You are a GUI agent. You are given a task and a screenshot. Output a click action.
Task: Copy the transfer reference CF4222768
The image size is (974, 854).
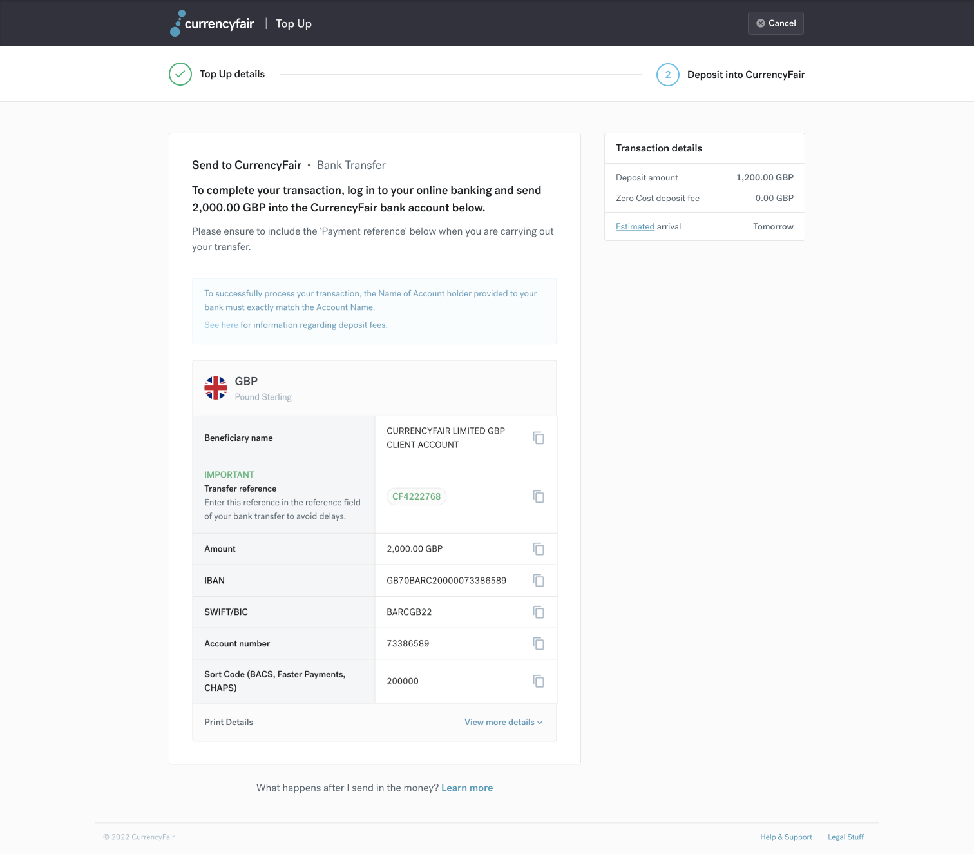pyautogui.click(x=539, y=496)
